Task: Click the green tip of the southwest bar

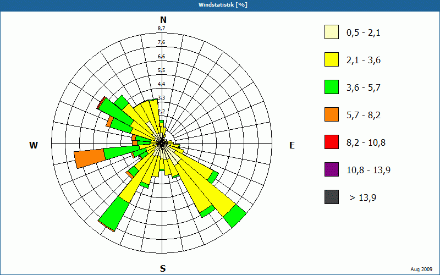Action: pyautogui.click(x=114, y=213)
